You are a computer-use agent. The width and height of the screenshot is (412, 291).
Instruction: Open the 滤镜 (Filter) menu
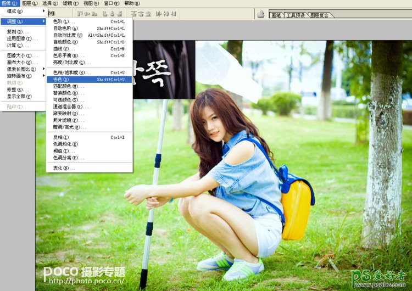[69, 3]
